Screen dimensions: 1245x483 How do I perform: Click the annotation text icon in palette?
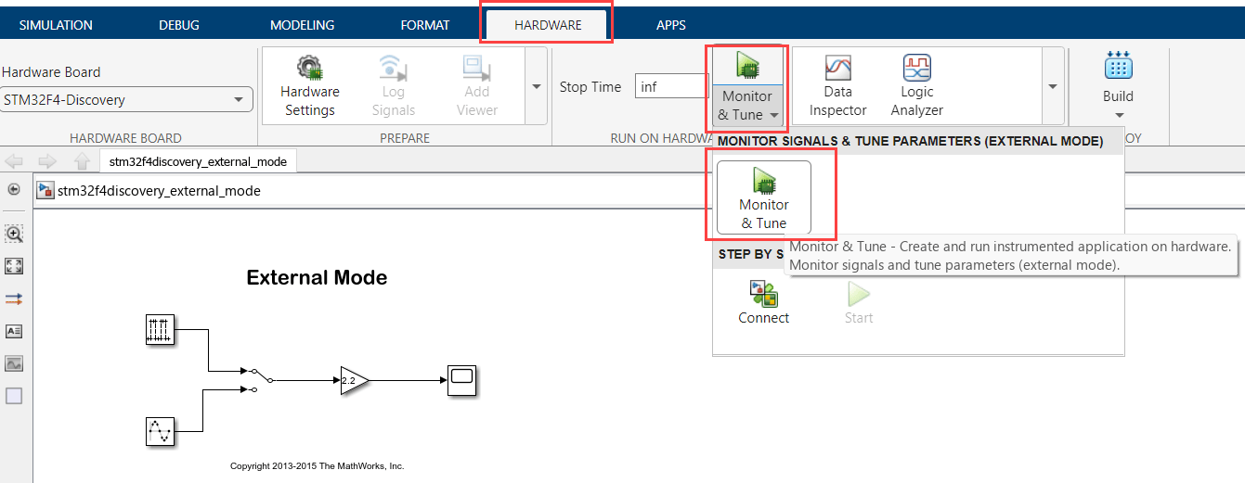click(14, 331)
